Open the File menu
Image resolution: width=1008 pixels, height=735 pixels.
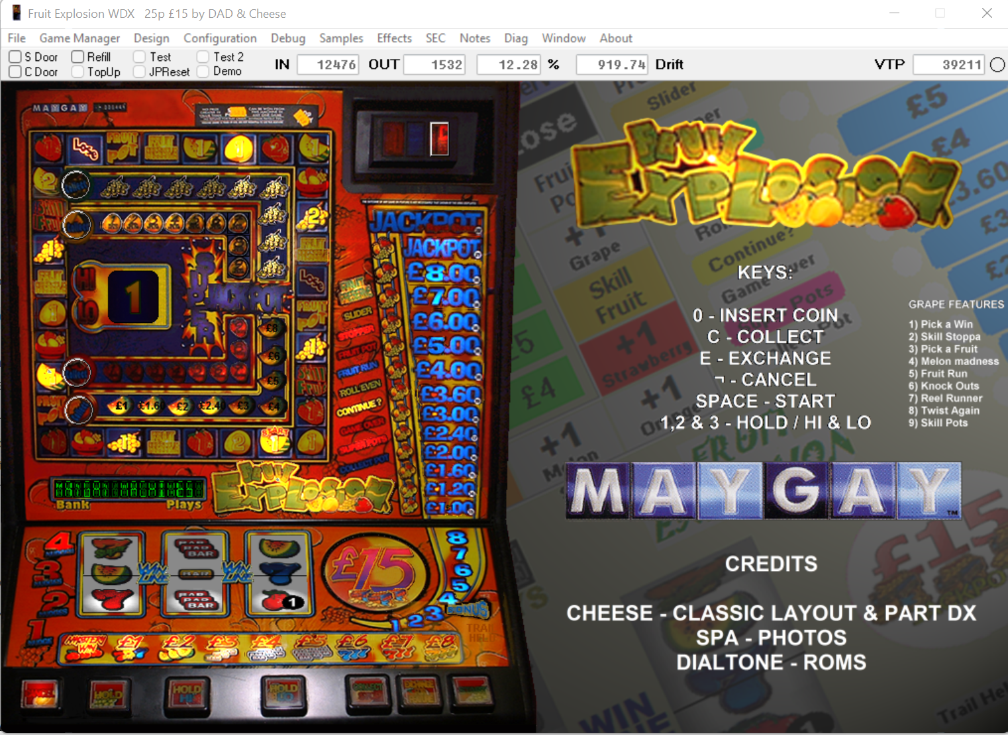point(17,38)
